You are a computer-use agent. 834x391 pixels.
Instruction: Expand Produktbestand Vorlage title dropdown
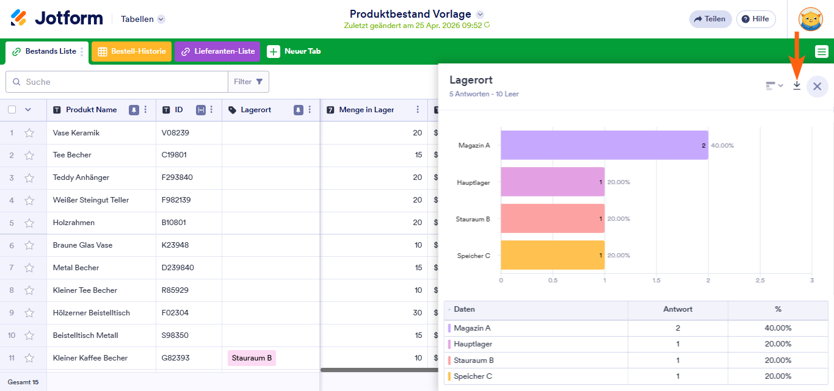pyautogui.click(x=480, y=14)
